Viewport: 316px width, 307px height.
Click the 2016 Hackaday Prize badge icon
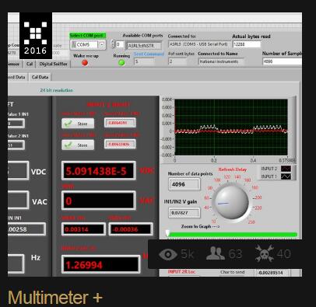(36, 36)
